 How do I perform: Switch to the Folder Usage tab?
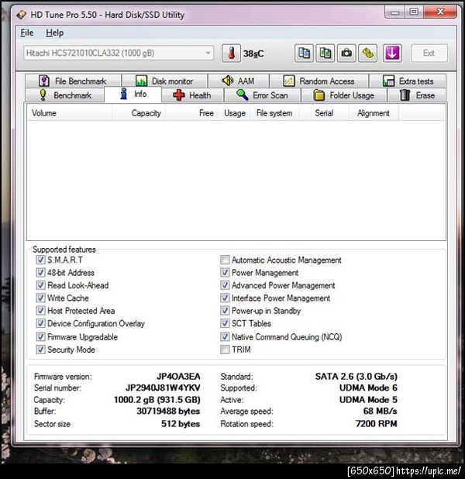(x=344, y=95)
